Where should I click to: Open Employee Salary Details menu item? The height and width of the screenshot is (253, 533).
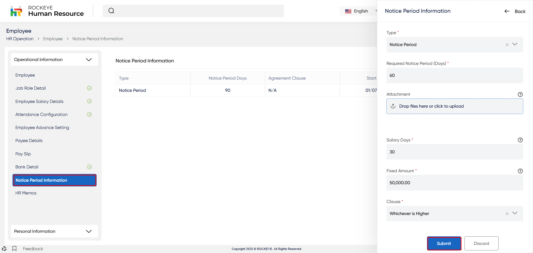pyautogui.click(x=39, y=102)
